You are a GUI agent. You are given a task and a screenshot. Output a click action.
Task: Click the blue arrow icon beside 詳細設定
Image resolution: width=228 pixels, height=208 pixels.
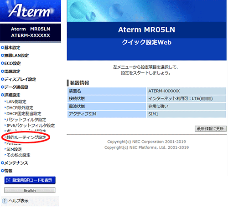2,95
